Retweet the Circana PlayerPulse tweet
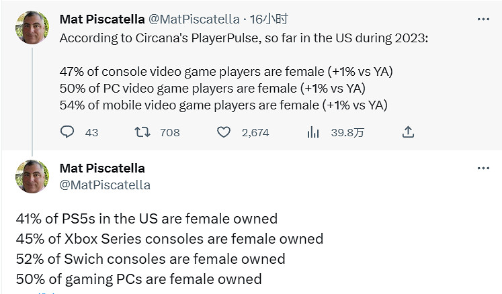The width and height of the screenshot is (502, 294). click(x=142, y=132)
